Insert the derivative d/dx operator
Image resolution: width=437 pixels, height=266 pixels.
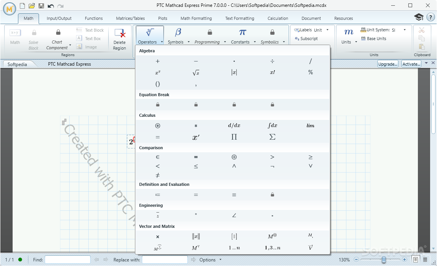(x=234, y=126)
